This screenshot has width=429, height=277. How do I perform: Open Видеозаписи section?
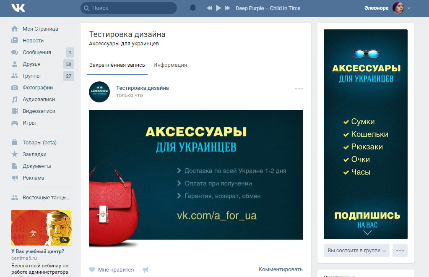click(39, 111)
